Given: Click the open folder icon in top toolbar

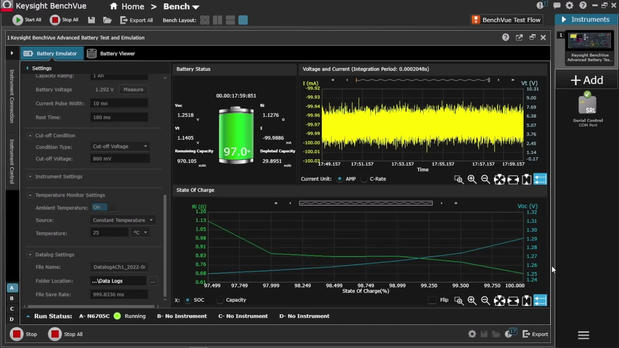Looking at the screenshot, I should 107,20.
